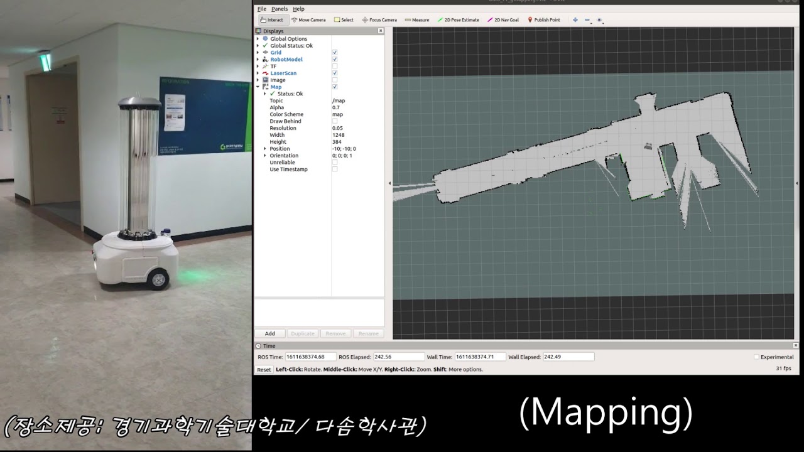The image size is (804, 452).
Task: Open the Panels menu
Action: click(280, 9)
